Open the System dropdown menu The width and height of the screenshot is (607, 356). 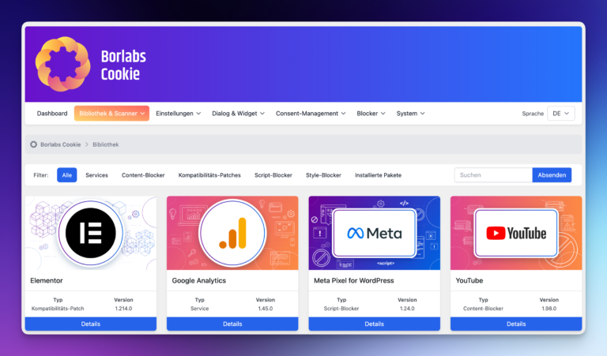[410, 113]
